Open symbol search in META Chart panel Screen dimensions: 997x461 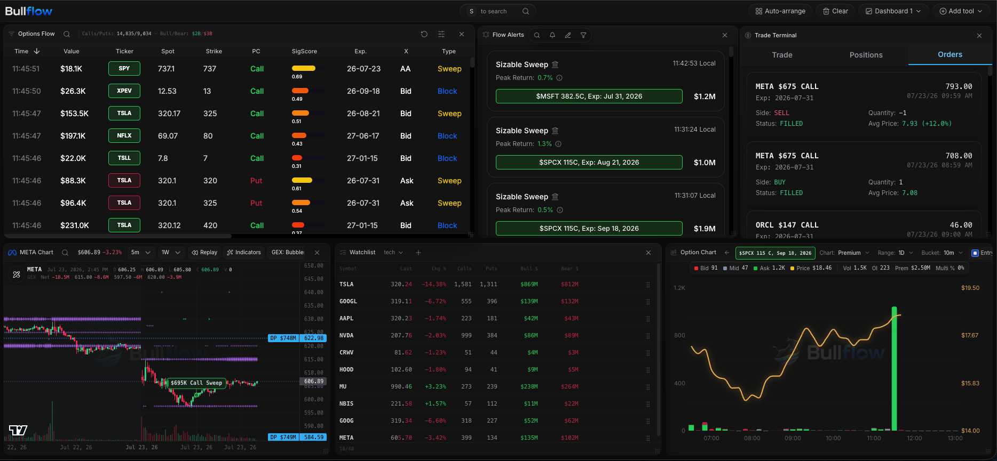[x=65, y=253]
